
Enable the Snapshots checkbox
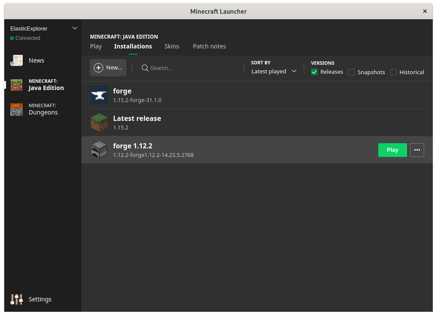[351, 72]
